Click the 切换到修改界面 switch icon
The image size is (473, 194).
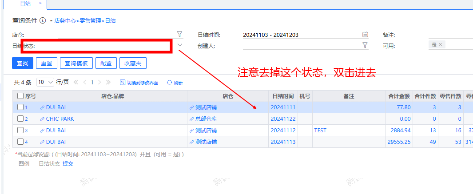(123, 83)
